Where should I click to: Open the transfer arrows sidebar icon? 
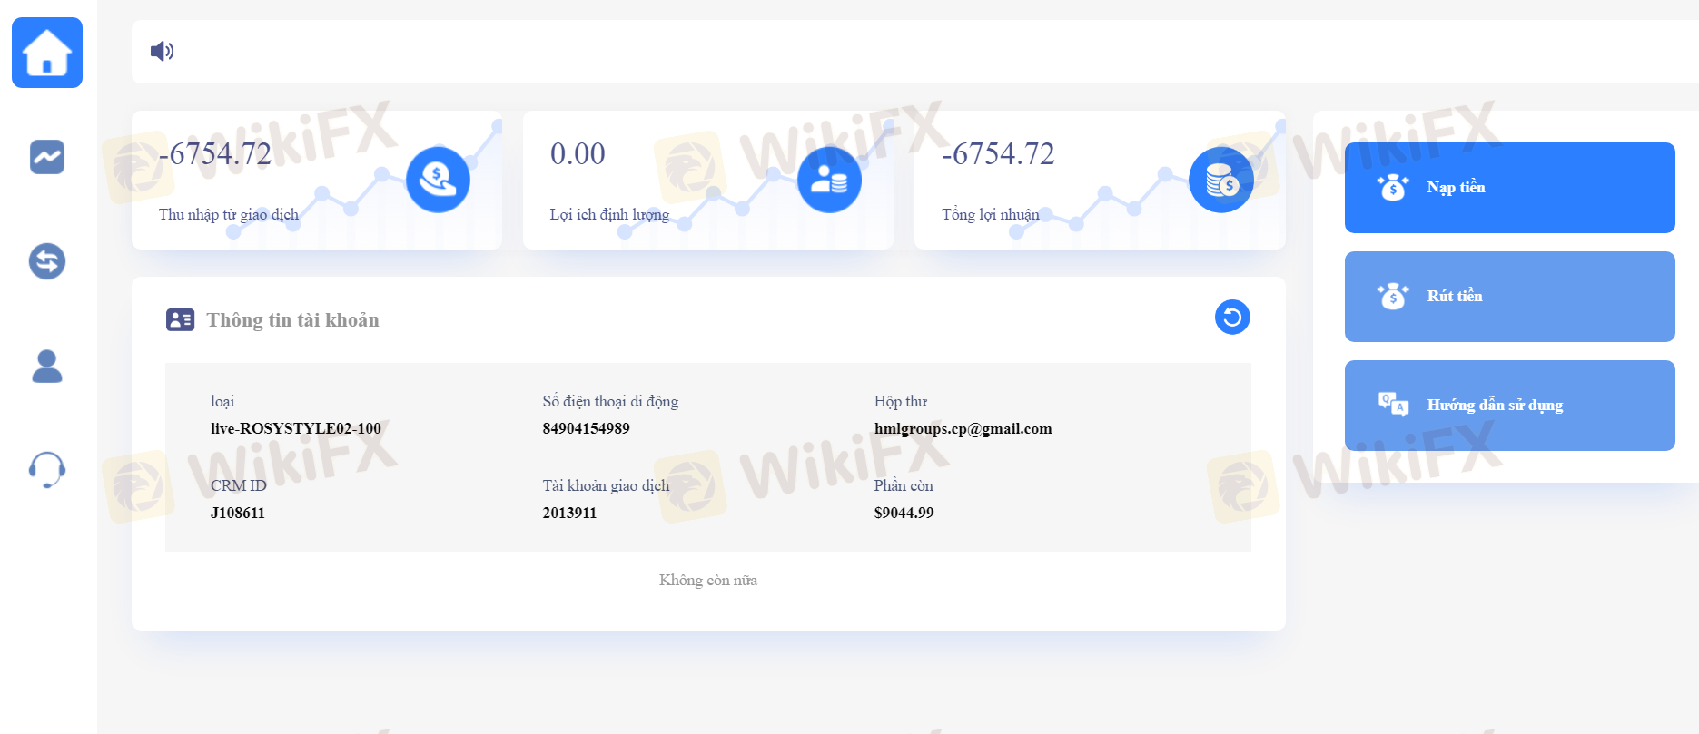tap(47, 261)
